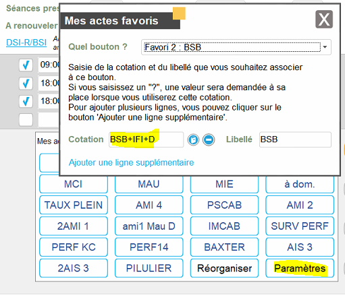This screenshot has width=345, height=295.
Task: Click the Cotation field containing BSB+IFI+D
Action: 146,139
